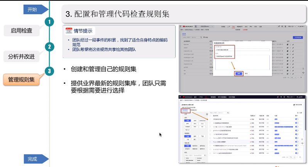Click the bullet 创建和管理自己的规则集
The height and width of the screenshot is (167, 308).
(103, 69)
